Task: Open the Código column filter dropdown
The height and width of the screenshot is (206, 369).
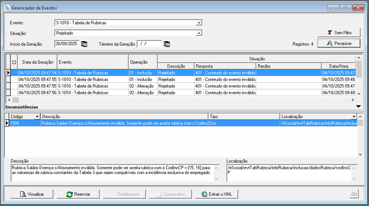Action: pyautogui.click(x=37, y=116)
